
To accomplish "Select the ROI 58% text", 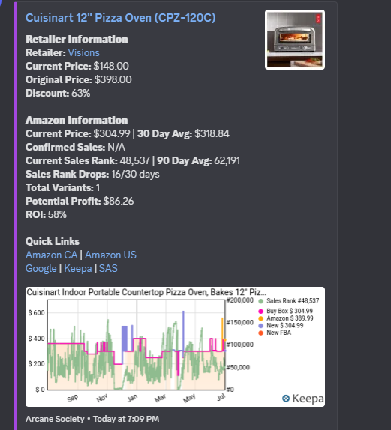I will pos(46,214).
